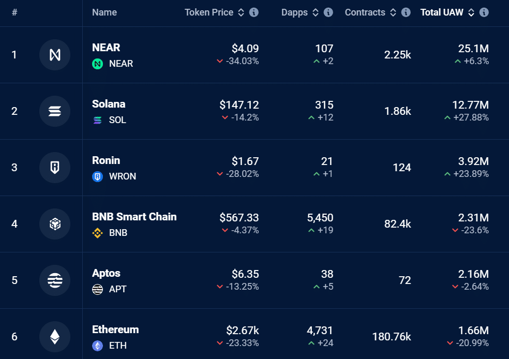Image resolution: width=509 pixels, height=359 pixels.
Task: Open the Total UAW info icon
Action: pos(484,12)
